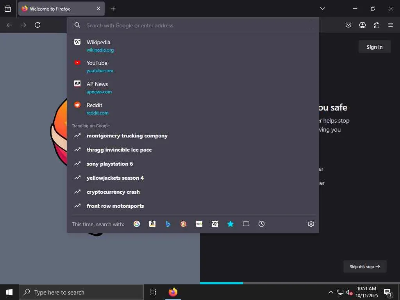Screen dimensions: 400x300
Task: Click the Reddit favicon
Action: click(77, 105)
